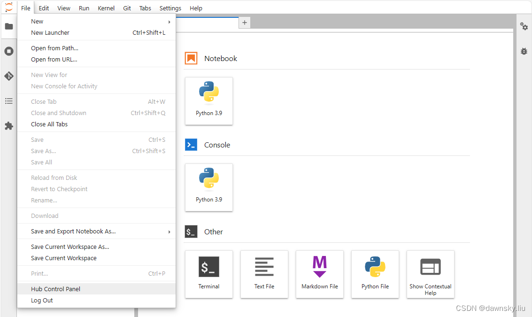Screen dimensions: 532x317
Task: Click the Other section dollar icon
Action: click(191, 232)
